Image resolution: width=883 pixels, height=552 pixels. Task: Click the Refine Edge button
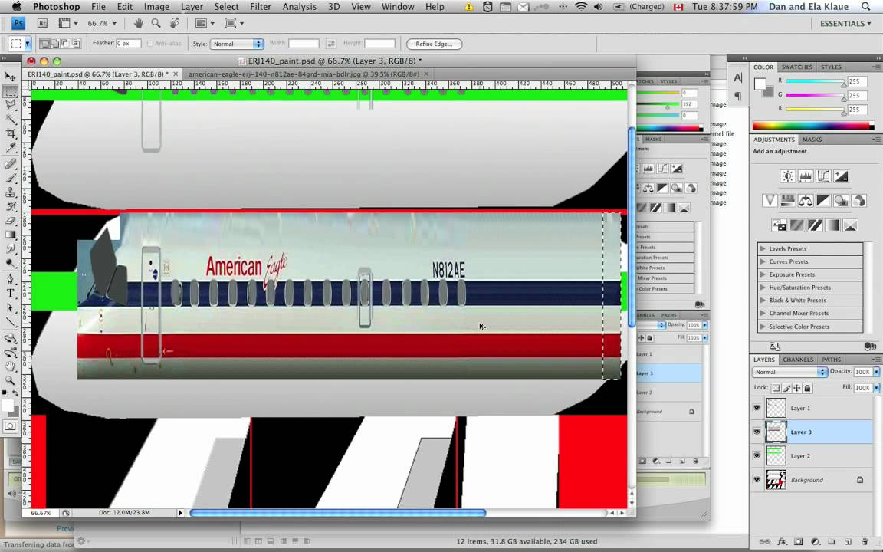click(434, 44)
